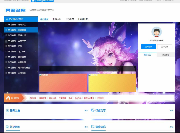The height and width of the screenshot is (133, 180).
Task: Select the sidebar item 热门游戏:QQ飞车
Action: (x=21, y=51)
